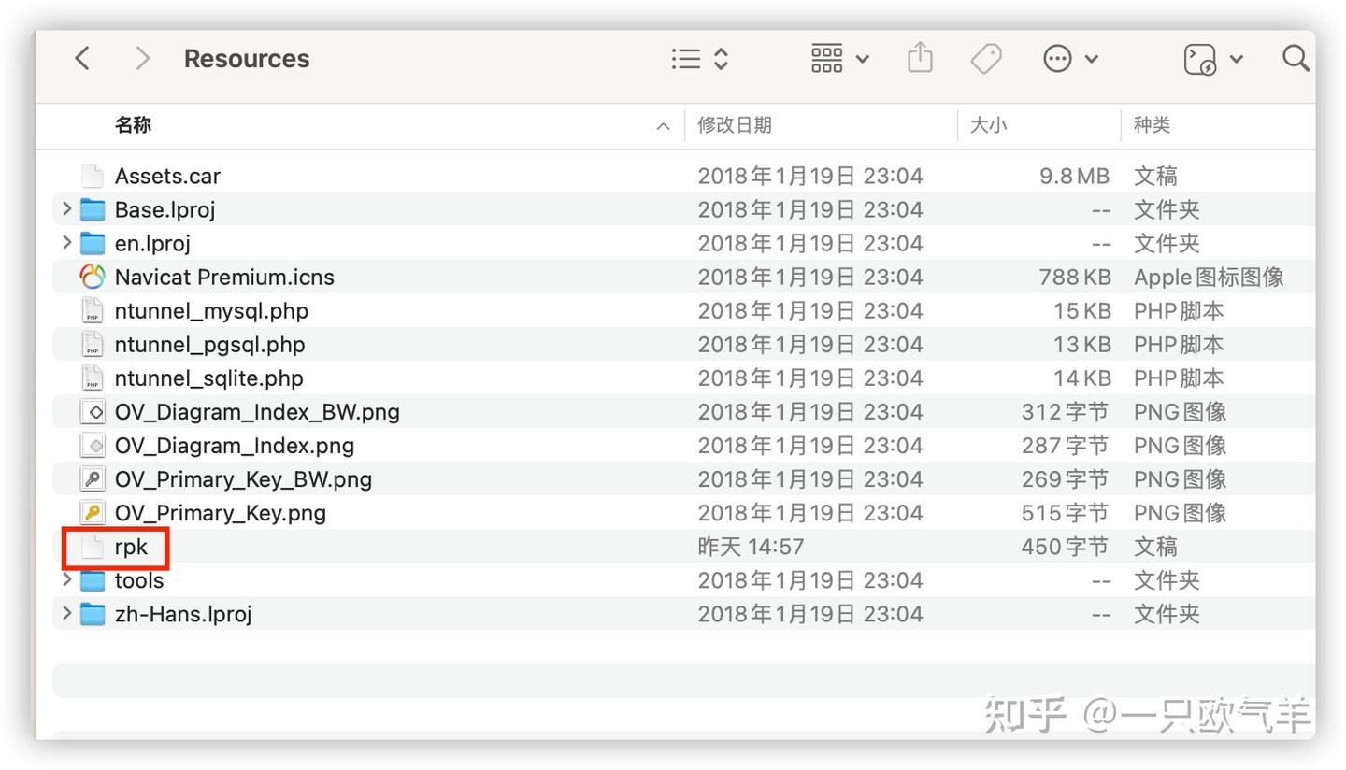The width and height of the screenshot is (1346, 770).
Task: Toggle the sort direction chevrons beside list view
Action: [x=721, y=58]
